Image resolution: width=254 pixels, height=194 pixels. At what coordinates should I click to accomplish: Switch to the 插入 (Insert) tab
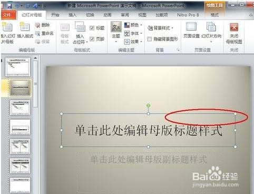(x=73, y=15)
